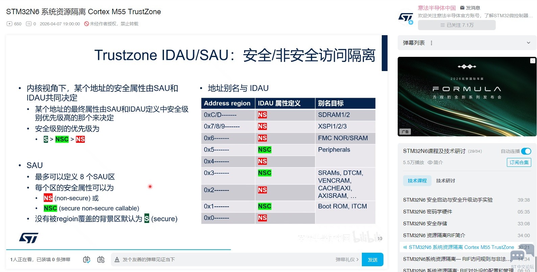537x272 pixels.
Task: Click the play count icon beside 650
Action: [9, 24]
